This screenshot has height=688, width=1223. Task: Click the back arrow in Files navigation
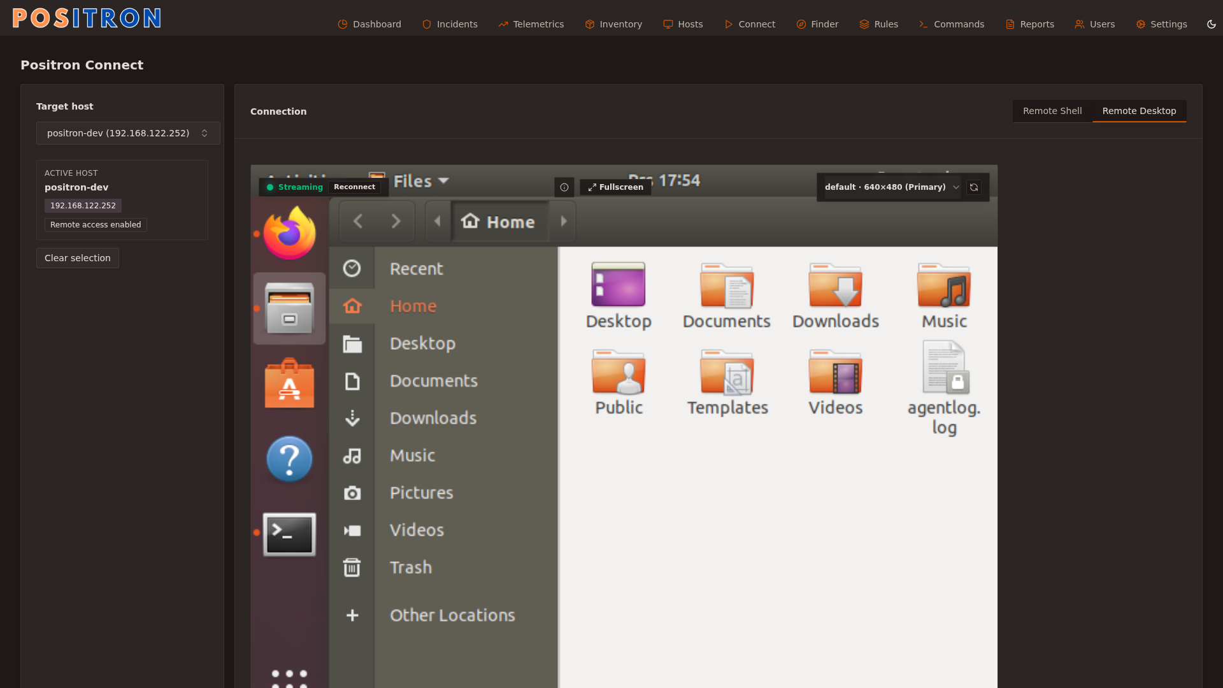tap(357, 221)
